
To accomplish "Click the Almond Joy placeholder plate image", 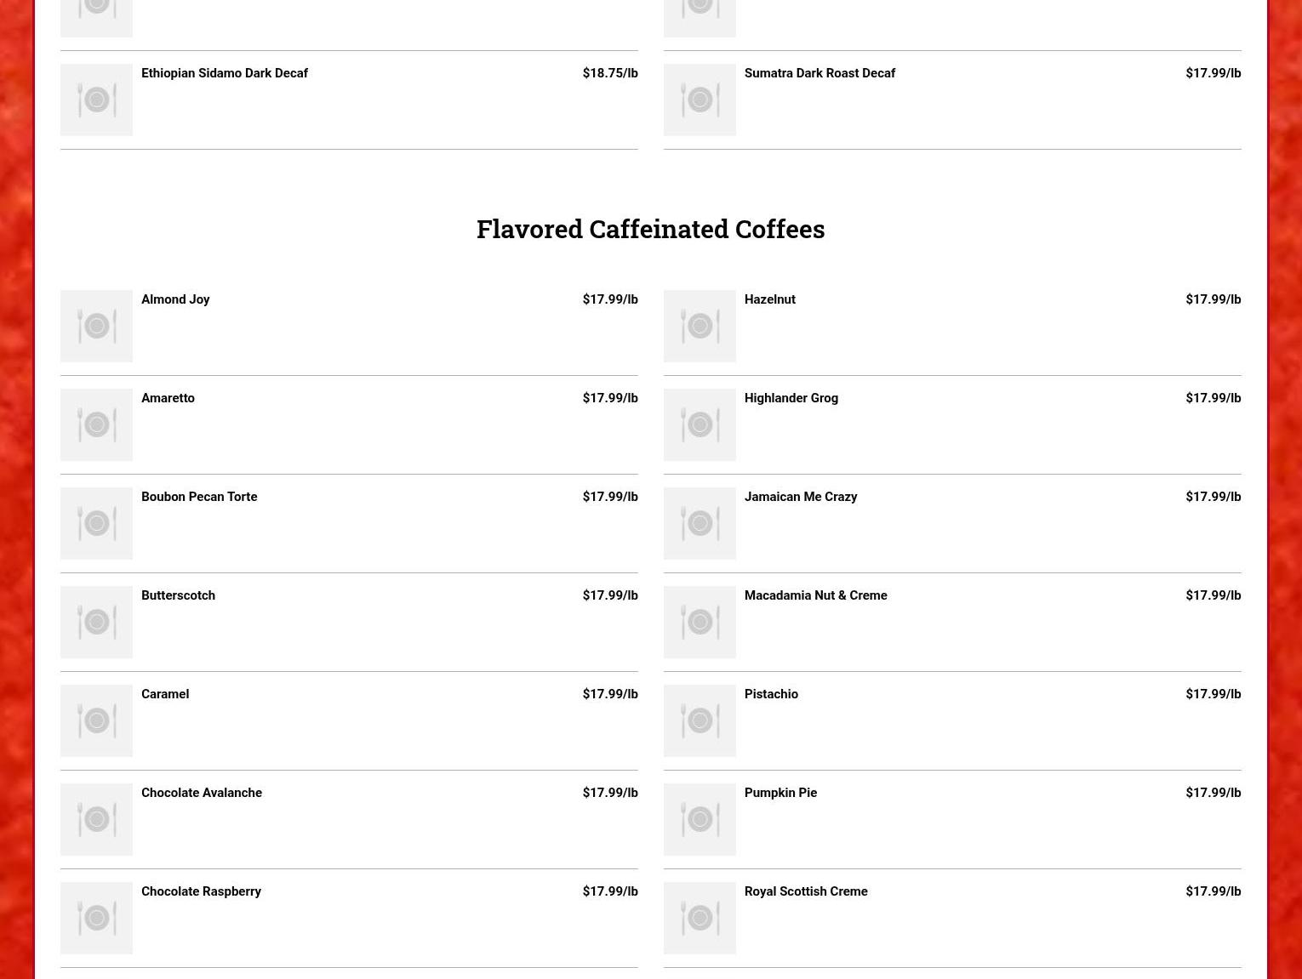I will [x=96, y=326].
